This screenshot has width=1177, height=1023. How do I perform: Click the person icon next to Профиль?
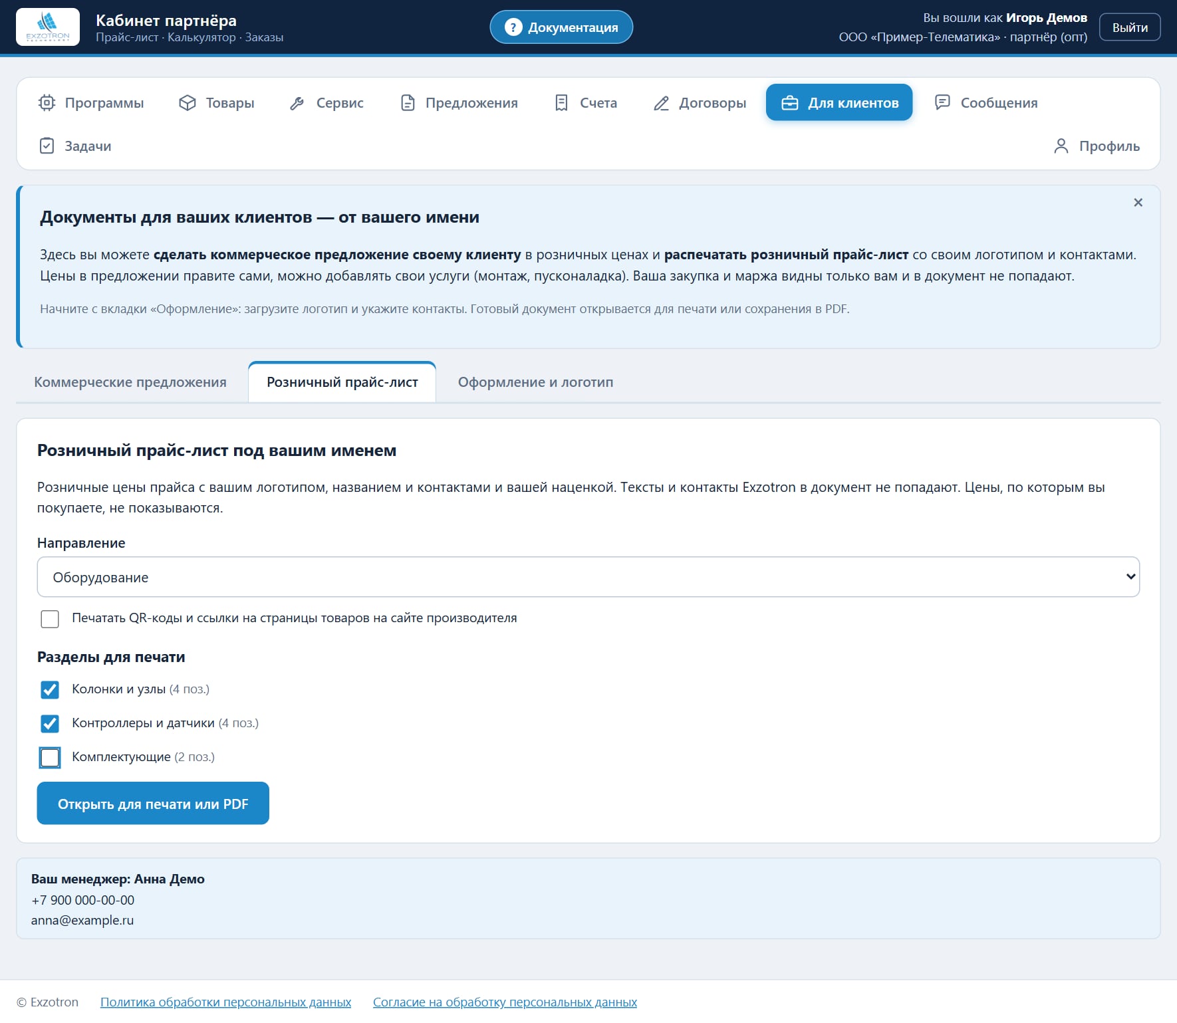click(x=1061, y=146)
